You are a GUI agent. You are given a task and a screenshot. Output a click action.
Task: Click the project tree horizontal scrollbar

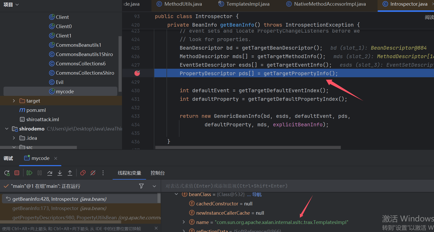coord(38,148)
